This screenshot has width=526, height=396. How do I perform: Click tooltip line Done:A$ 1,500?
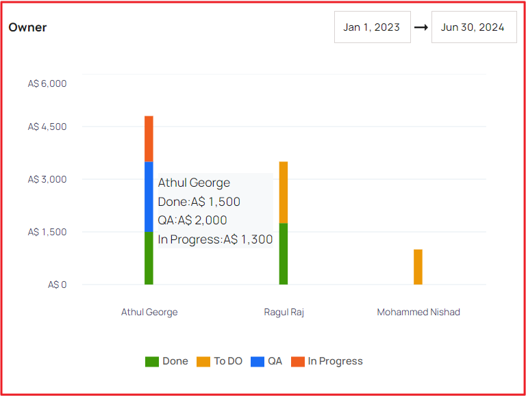(199, 202)
